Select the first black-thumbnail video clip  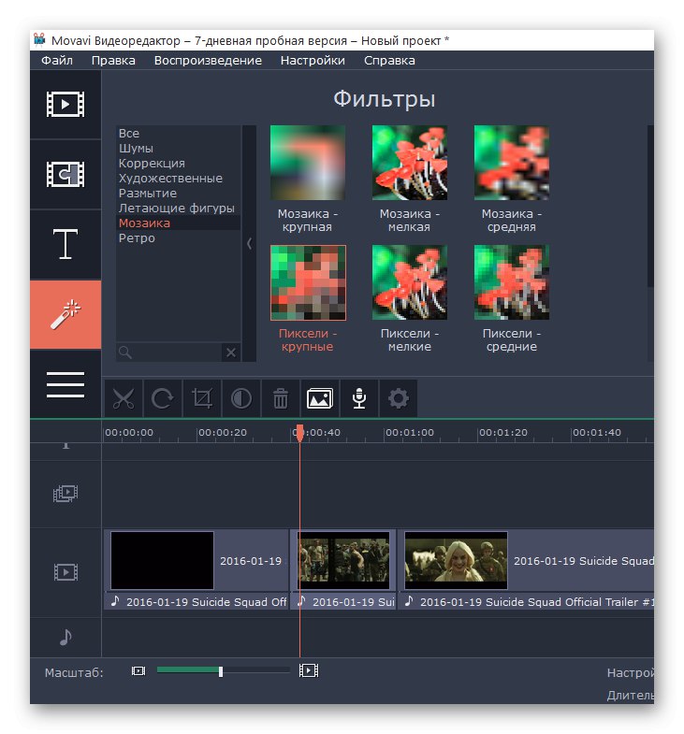pos(196,560)
